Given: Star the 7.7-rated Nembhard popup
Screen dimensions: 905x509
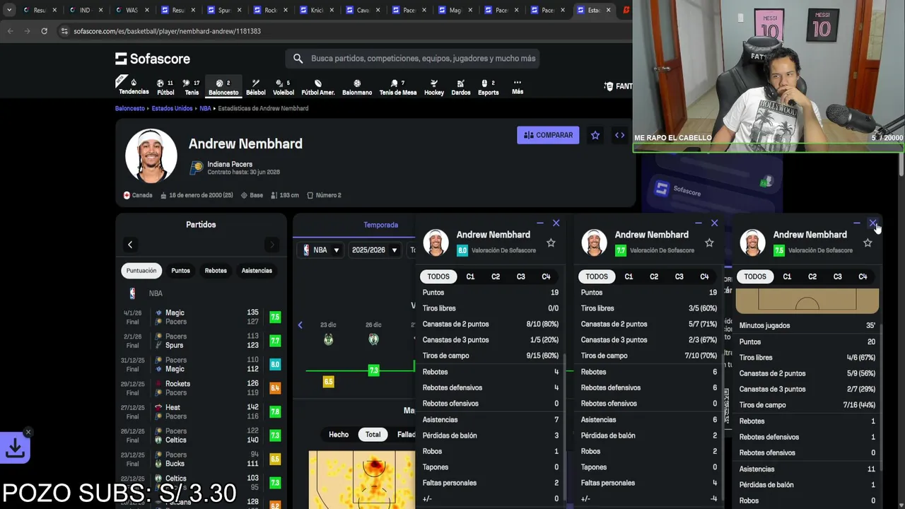Looking at the screenshot, I should pyautogui.click(x=709, y=242).
